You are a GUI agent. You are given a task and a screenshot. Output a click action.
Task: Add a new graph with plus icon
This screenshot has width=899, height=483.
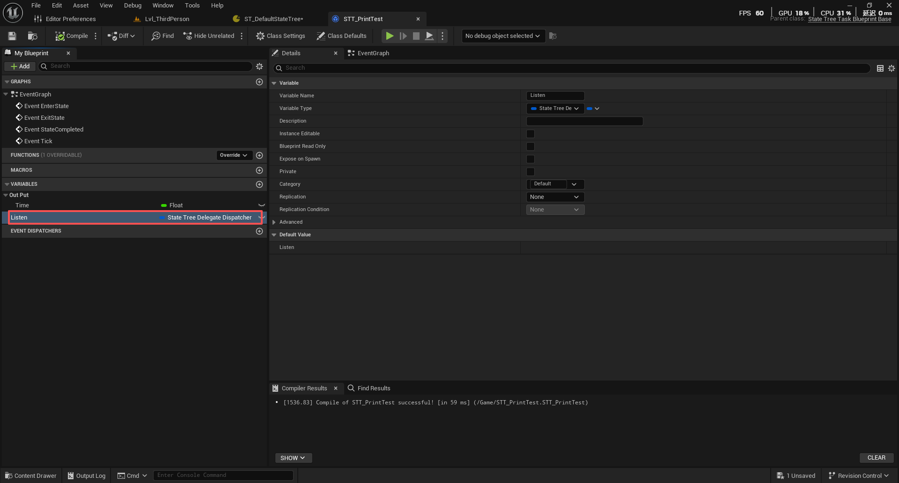click(259, 82)
